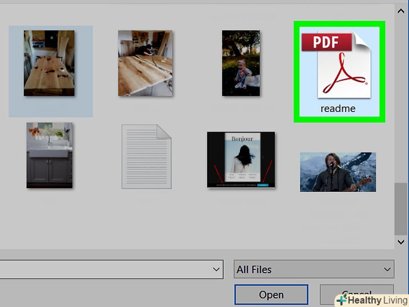Image resolution: width=409 pixels, height=307 pixels.
Task: Click the scroll up arrow
Action: [x=401, y=11]
